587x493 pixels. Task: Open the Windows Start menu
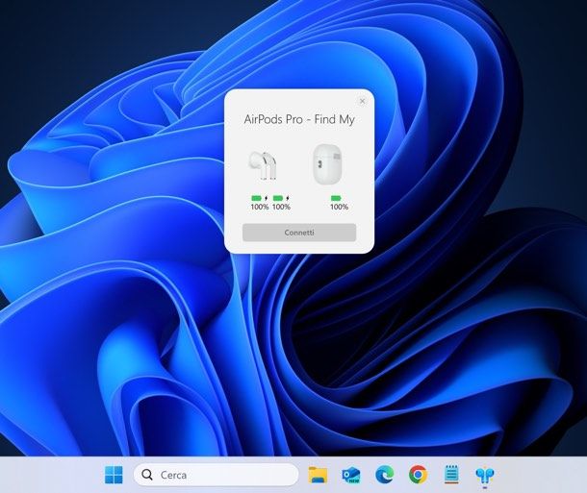click(x=114, y=475)
